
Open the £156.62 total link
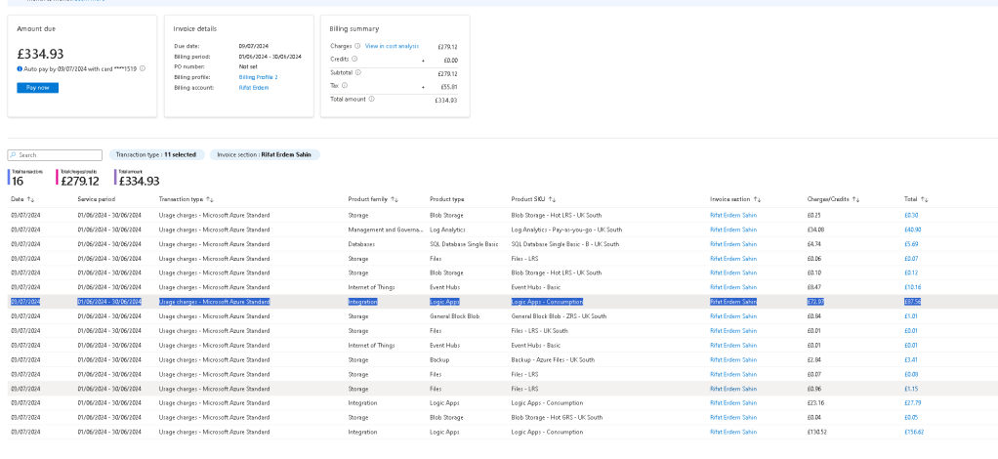click(x=914, y=433)
